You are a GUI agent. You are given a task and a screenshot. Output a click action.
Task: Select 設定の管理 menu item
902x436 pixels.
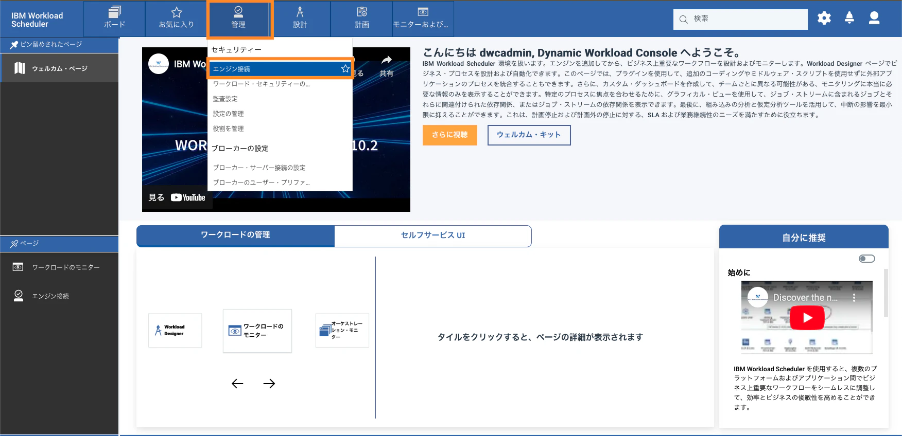(x=229, y=114)
